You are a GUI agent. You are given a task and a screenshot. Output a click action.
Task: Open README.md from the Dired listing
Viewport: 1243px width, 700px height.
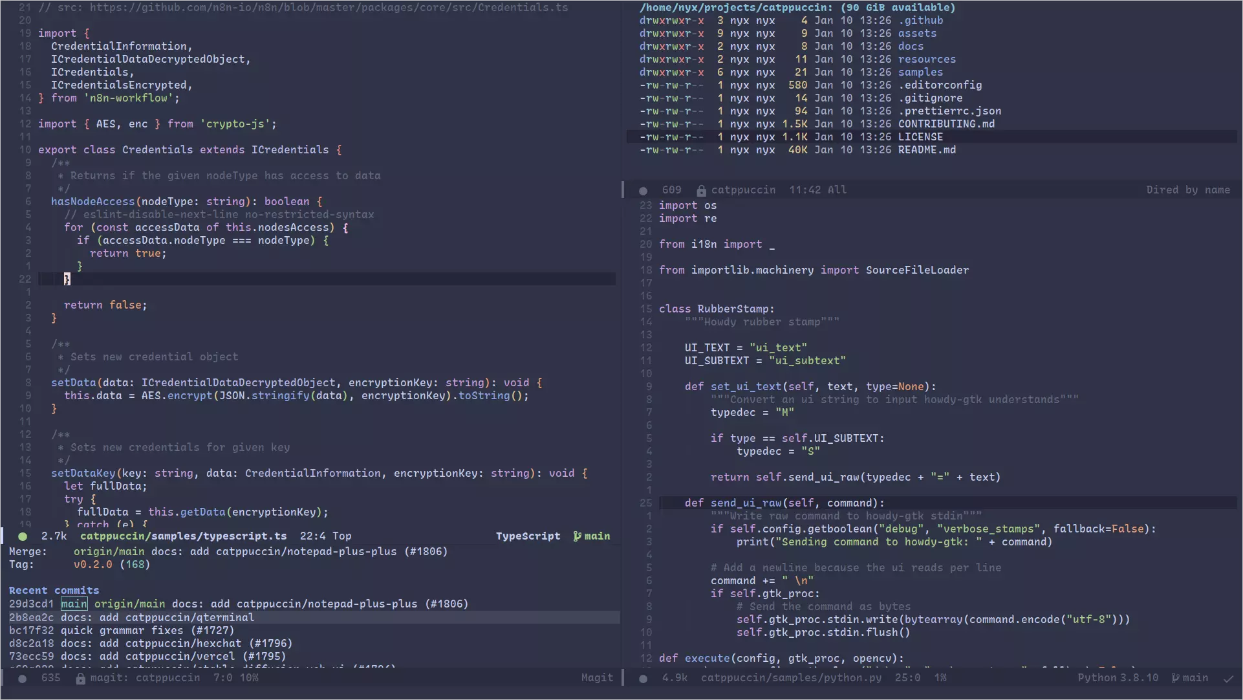coord(926,150)
